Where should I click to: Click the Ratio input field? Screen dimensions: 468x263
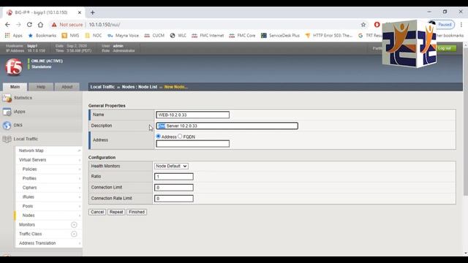click(174, 177)
